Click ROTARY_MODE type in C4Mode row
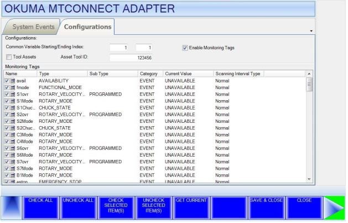 [x=56, y=142]
